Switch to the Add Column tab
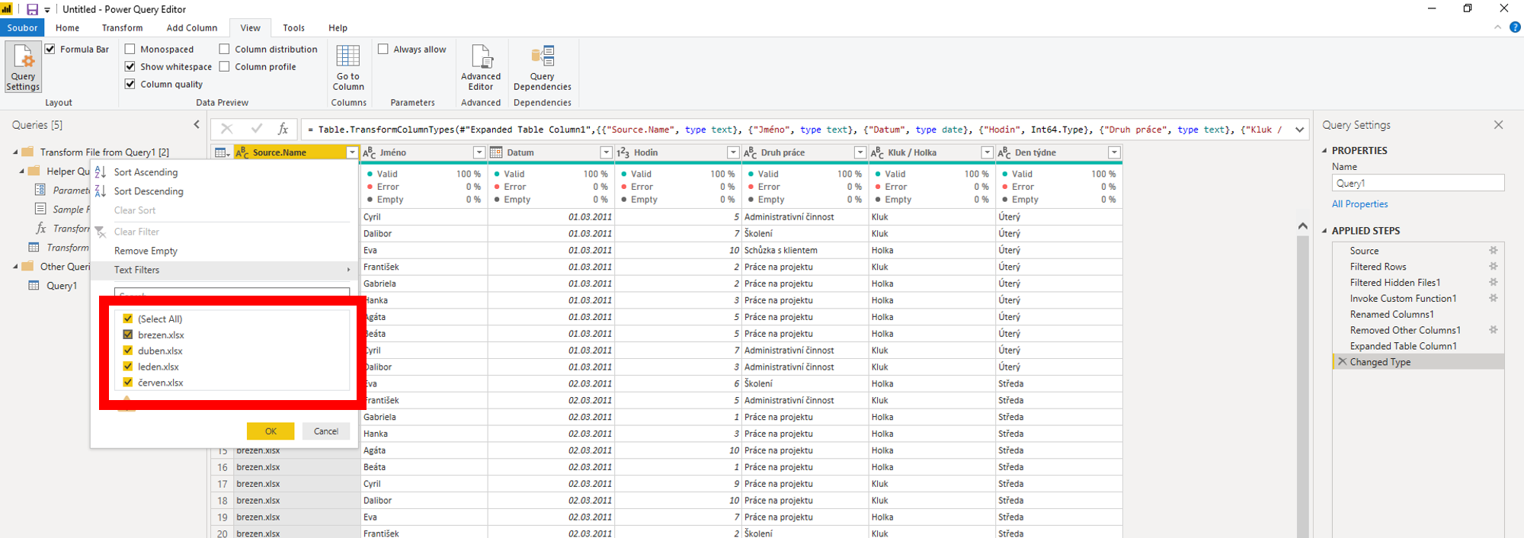The image size is (1524, 538). 192,27
